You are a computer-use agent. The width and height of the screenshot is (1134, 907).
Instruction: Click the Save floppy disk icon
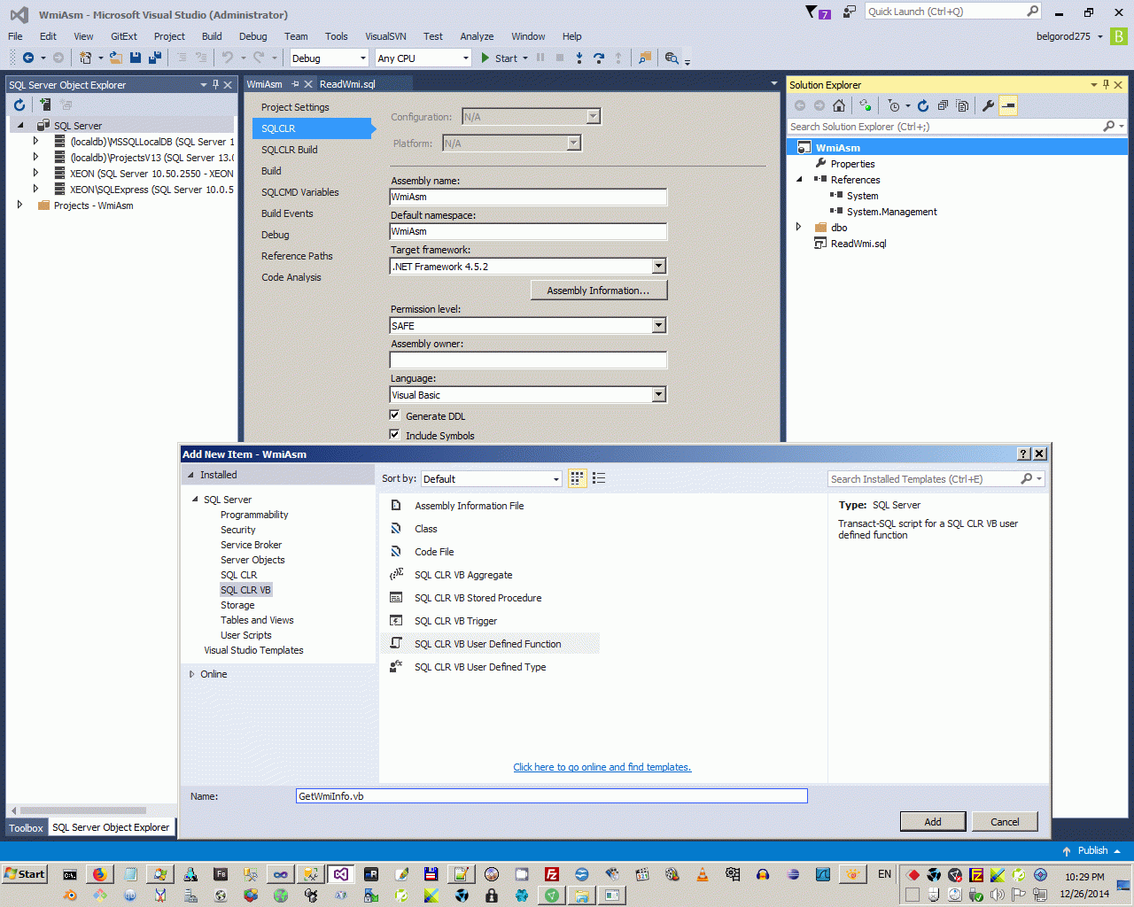pos(136,58)
